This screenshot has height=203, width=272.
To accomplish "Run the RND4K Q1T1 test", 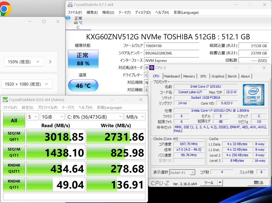I will 14,184.
